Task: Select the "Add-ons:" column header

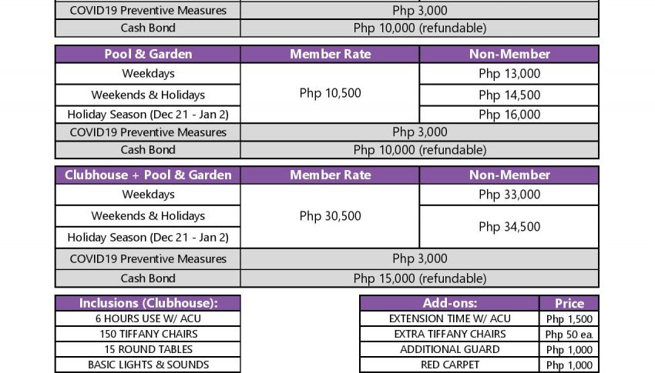Action: pyautogui.click(x=450, y=303)
